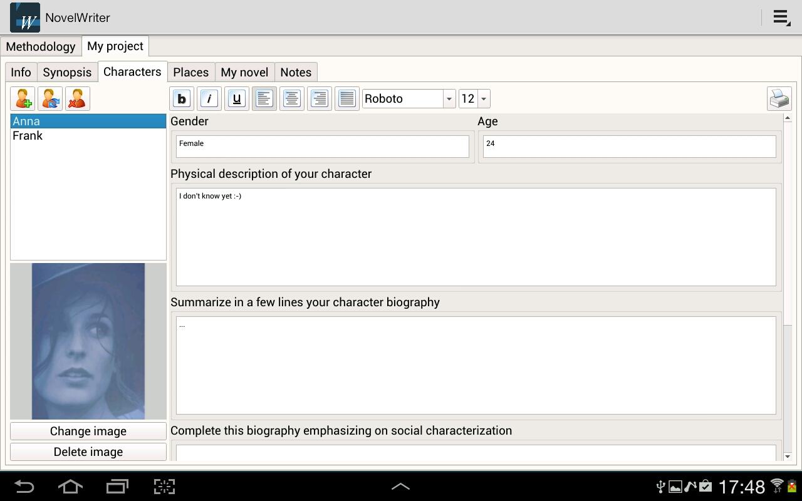Justify the text alignment

click(347, 99)
